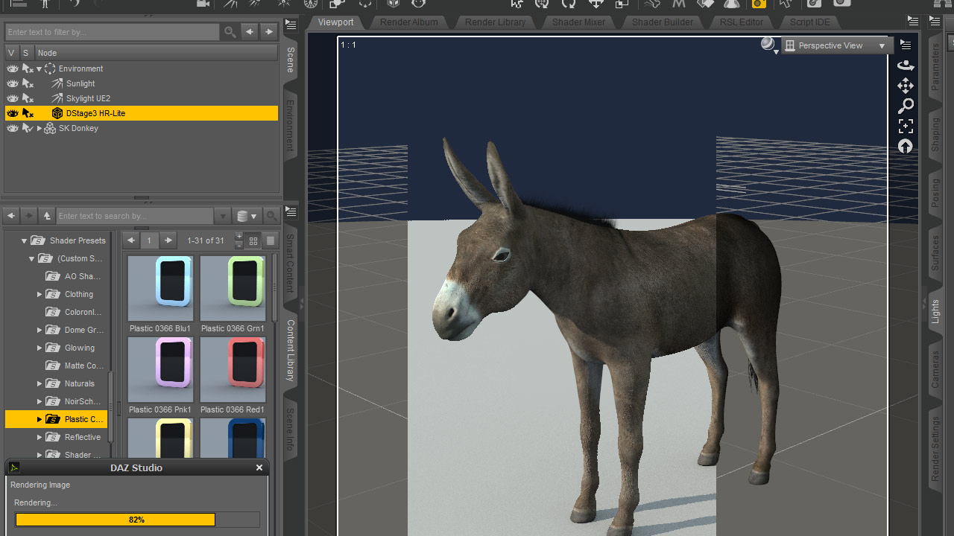Open the Smart Content side tab
Viewport: 954px width, 536px height.
tap(291, 264)
